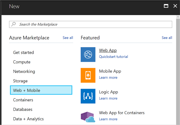Open the orange Mobile App icon

pyautogui.click(x=88, y=75)
